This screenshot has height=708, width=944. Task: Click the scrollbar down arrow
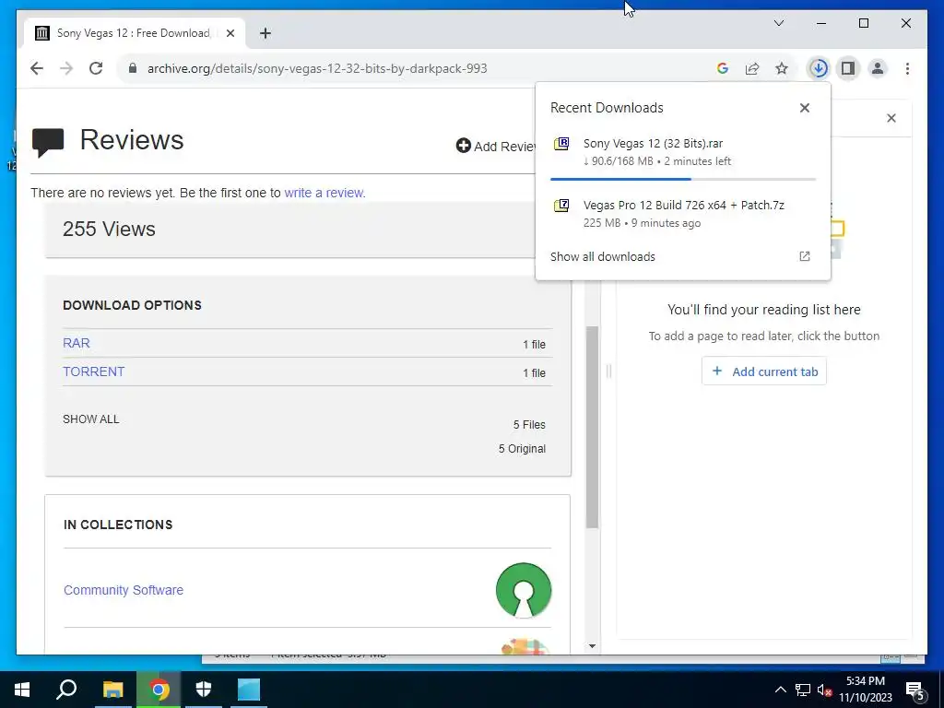pos(593,646)
